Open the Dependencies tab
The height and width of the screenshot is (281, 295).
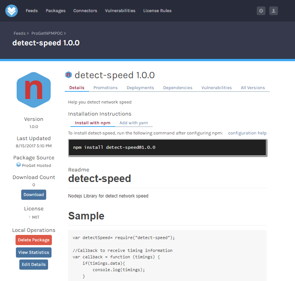(x=178, y=88)
